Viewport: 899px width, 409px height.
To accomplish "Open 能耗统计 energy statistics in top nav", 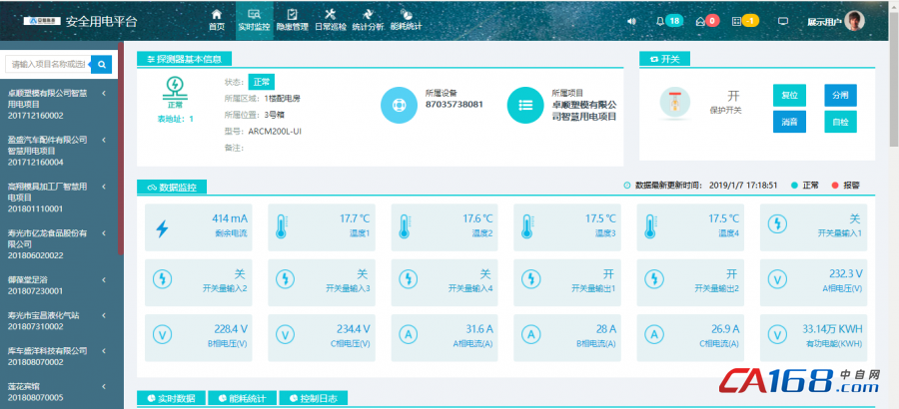I will pyautogui.click(x=406, y=20).
